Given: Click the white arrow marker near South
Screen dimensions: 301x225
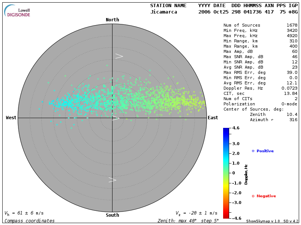Looking at the screenshot, I should pyautogui.click(x=112, y=180).
